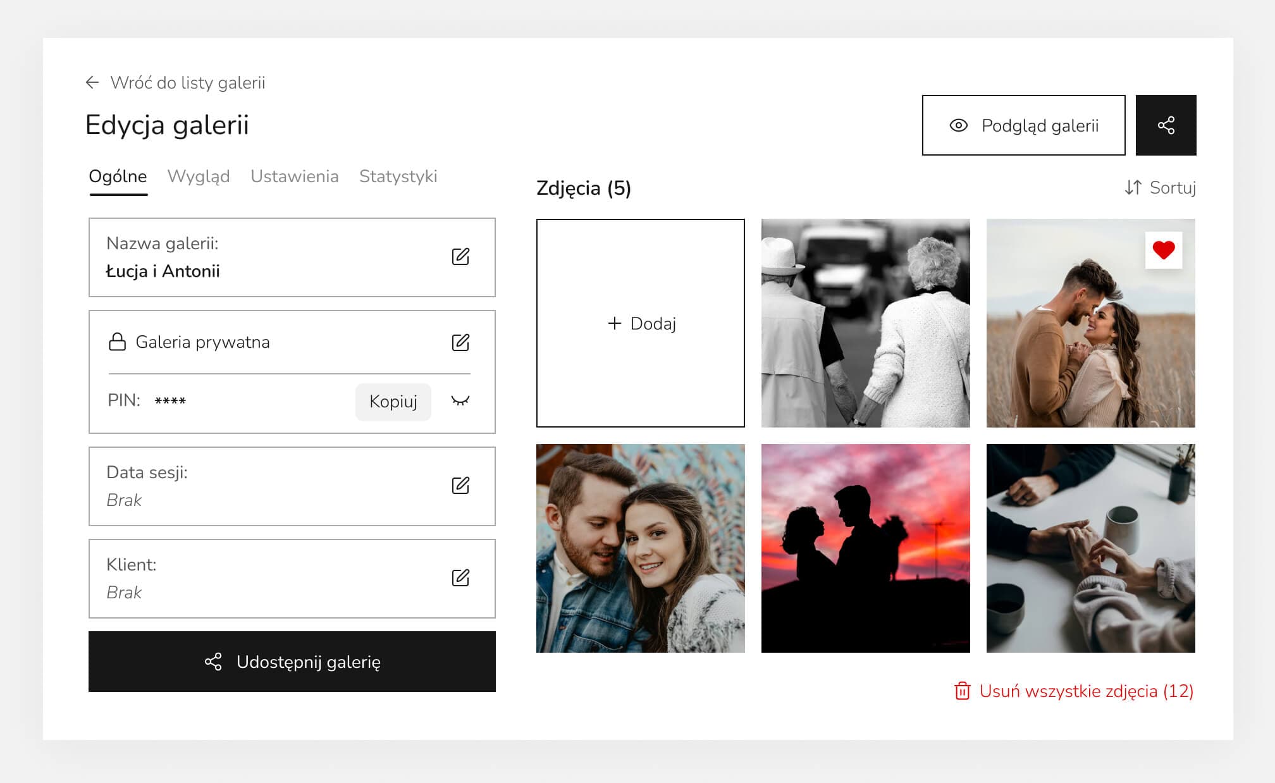Go to the Statystyki tab

(x=398, y=176)
